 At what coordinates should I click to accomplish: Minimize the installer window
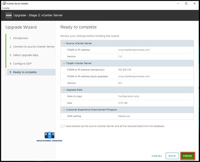pyautogui.click(x=178, y=3)
